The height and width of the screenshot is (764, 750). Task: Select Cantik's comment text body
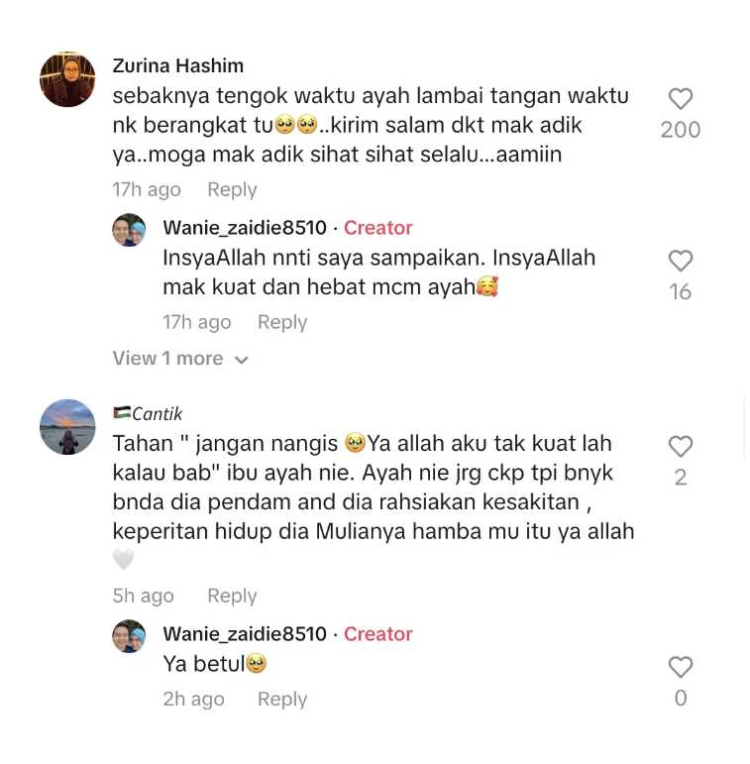point(374,500)
